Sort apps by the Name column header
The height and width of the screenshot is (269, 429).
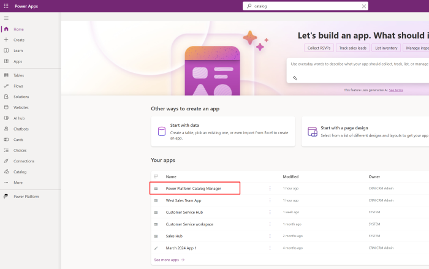(x=171, y=176)
